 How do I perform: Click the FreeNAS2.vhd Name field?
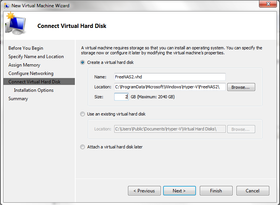(x=170, y=77)
